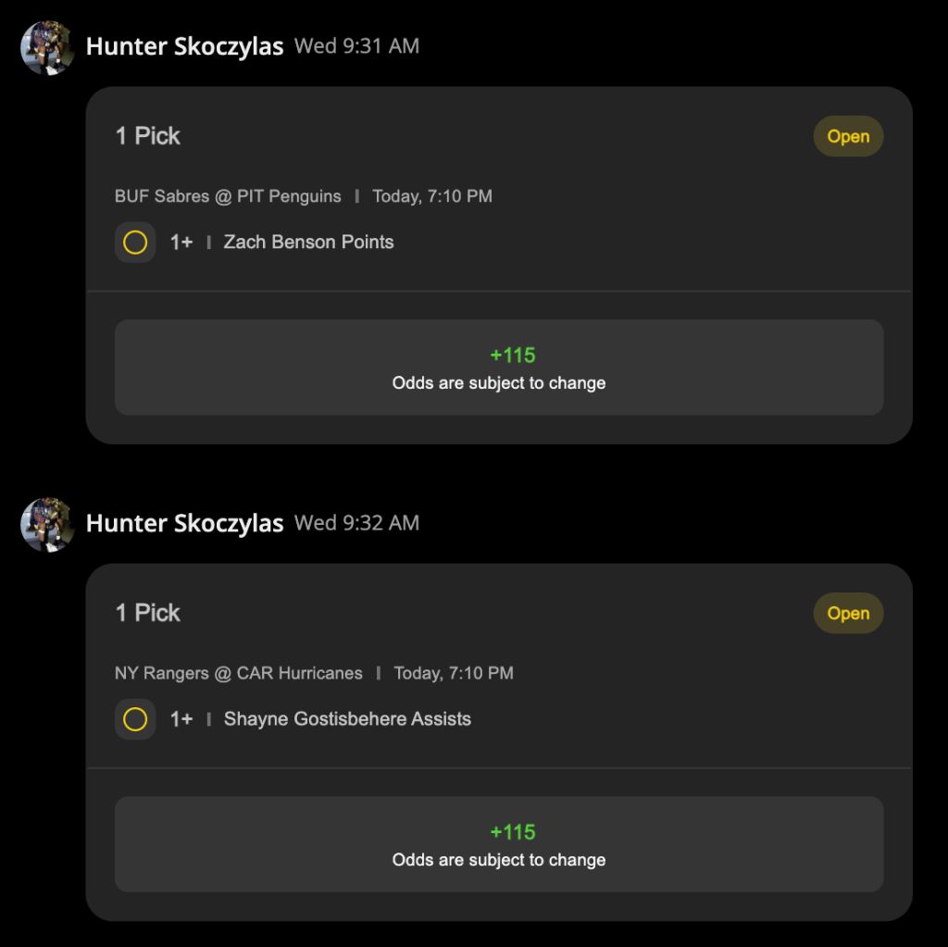This screenshot has width=948, height=947.
Task: Click Hunter Skoczylas avatar on 9:31 AM message
Action: [x=47, y=48]
